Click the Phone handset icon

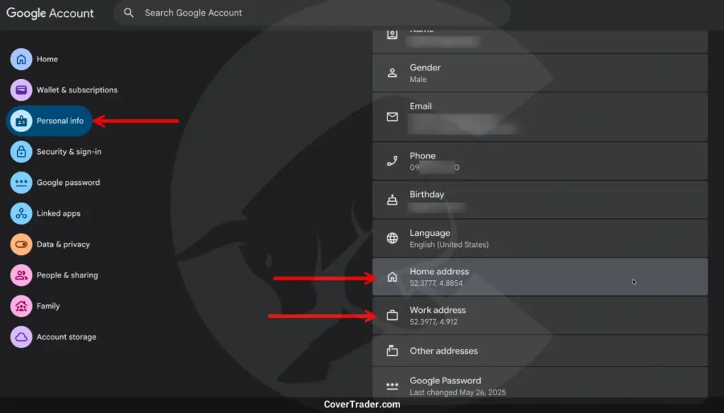(x=392, y=161)
